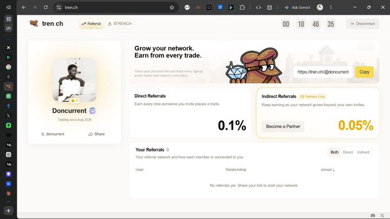
Task: Go back to the previous page
Action: coord(24,7)
